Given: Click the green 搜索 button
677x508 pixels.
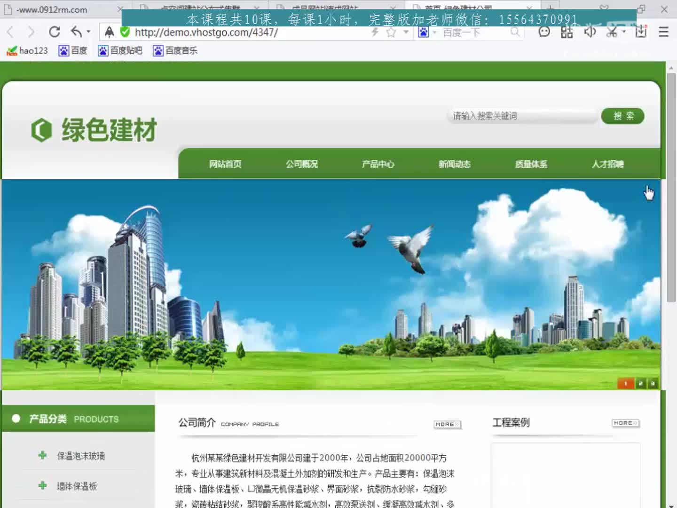Looking at the screenshot, I should tap(623, 116).
